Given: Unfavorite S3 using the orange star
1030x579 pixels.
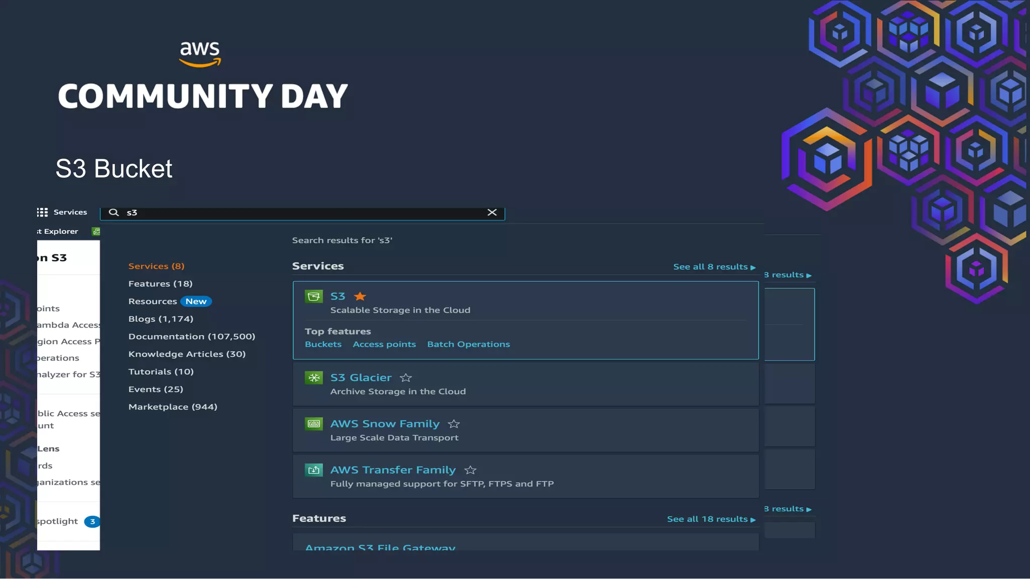Looking at the screenshot, I should 360,297.
